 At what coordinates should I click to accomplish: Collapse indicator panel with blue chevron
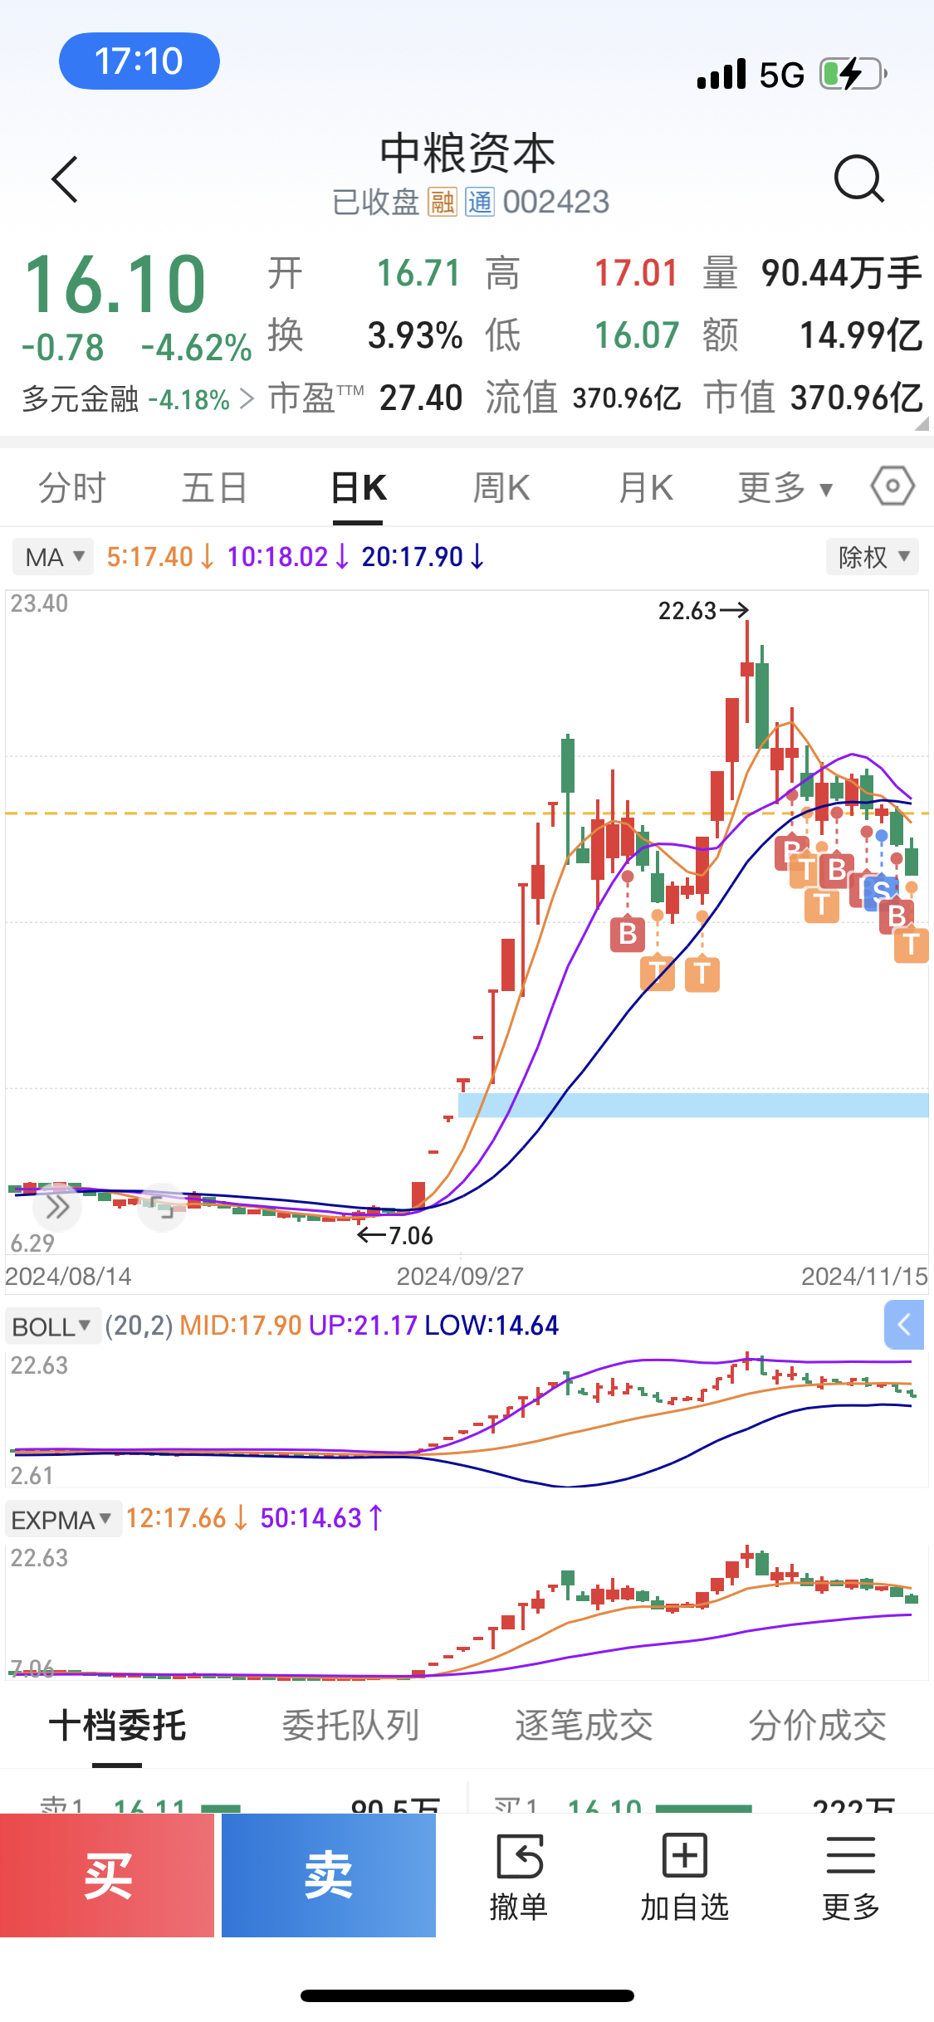pos(904,1325)
